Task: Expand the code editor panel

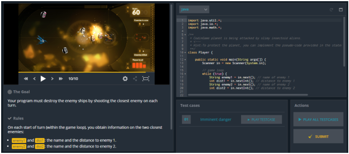Action: click(341, 10)
